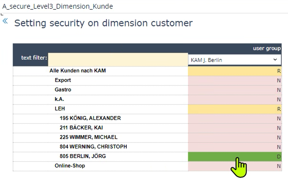Click rights cell for 804 WERNING, CHRISTOPH
The height and width of the screenshot is (184, 288).
[x=234, y=147]
